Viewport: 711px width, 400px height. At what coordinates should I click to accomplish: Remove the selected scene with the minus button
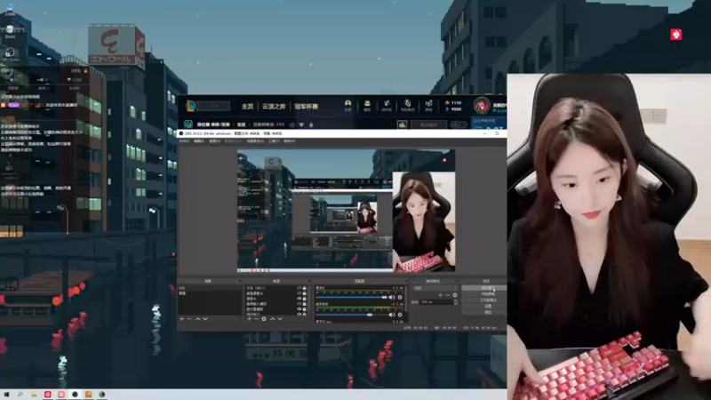(x=189, y=319)
